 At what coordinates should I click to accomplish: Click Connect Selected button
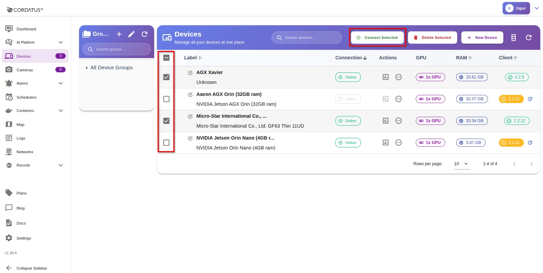pyautogui.click(x=378, y=38)
